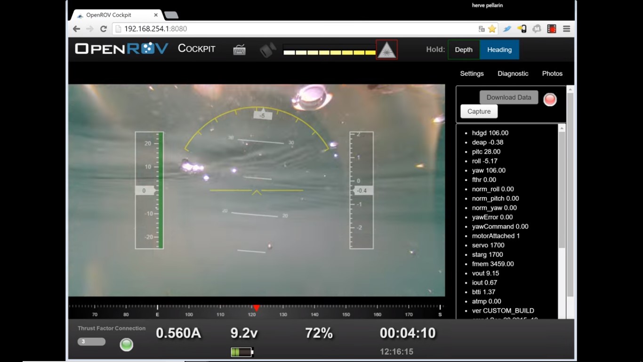The height and width of the screenshot is (362, 643).
Task: Open the Photos tab
Action: [552, 74]
